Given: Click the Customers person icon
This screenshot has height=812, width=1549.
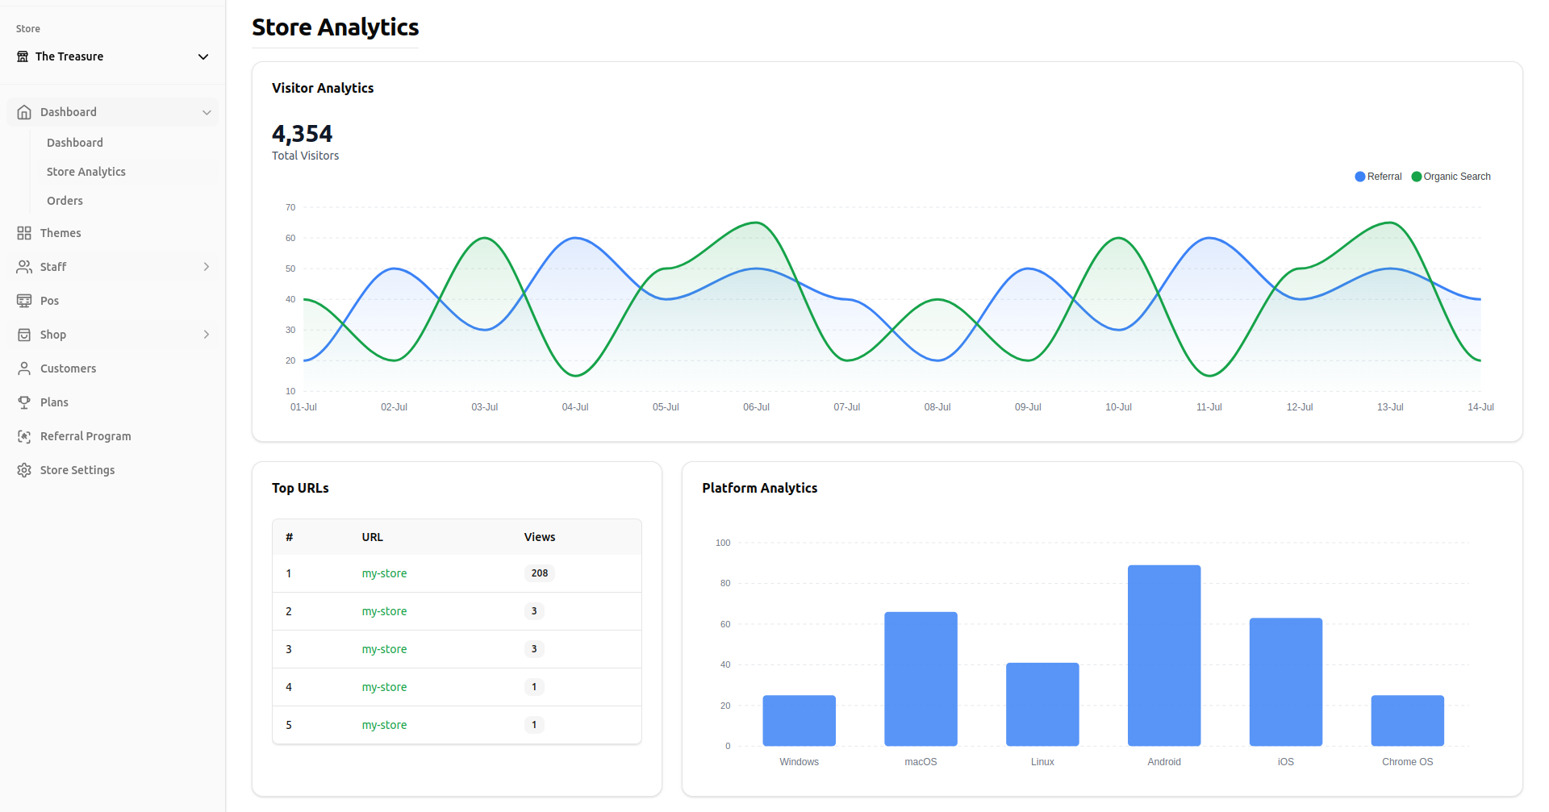Looking at the screenshot, I should point(24,369).
